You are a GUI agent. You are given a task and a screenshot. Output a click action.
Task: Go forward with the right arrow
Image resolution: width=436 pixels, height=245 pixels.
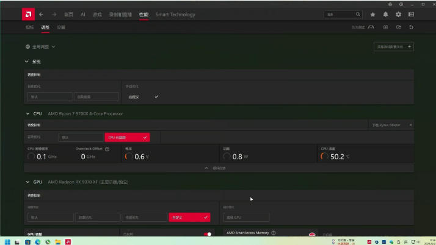(54, 15)
